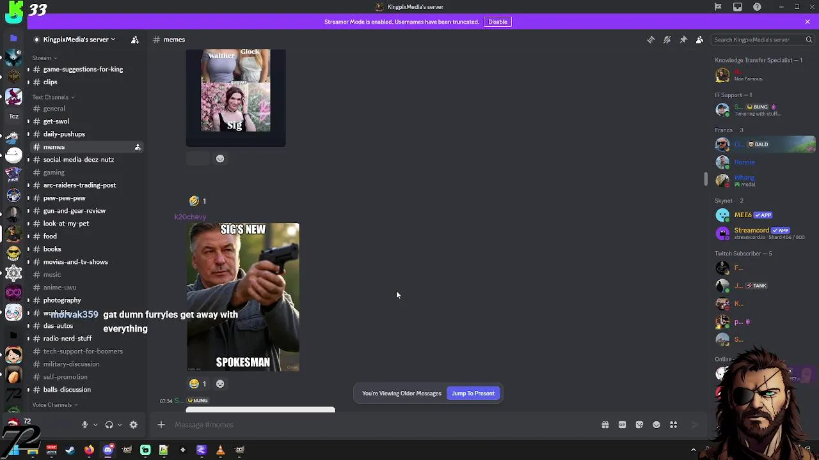
Task: Open the Threads icon in channel header
Action: pyautogui.click(x=651, y=40)
